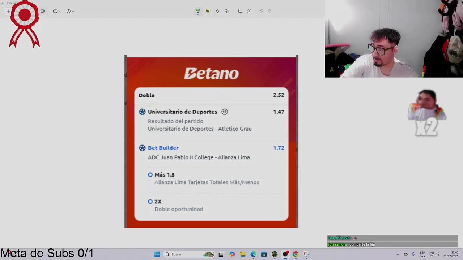Open the clock and date 12:43 panel
The image size is (463, 260).
coord(451,254)
